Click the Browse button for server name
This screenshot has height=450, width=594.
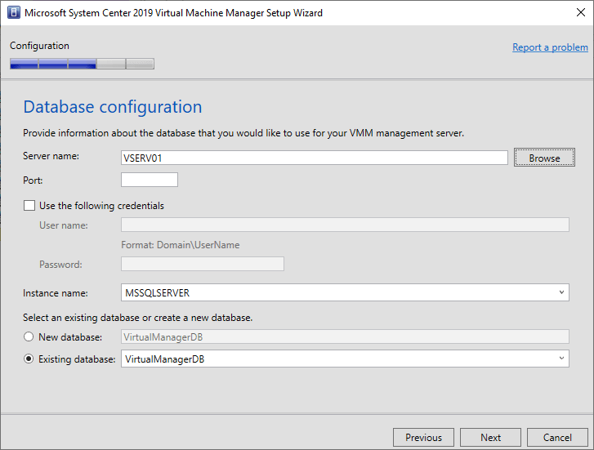click(x=544, y=158)
